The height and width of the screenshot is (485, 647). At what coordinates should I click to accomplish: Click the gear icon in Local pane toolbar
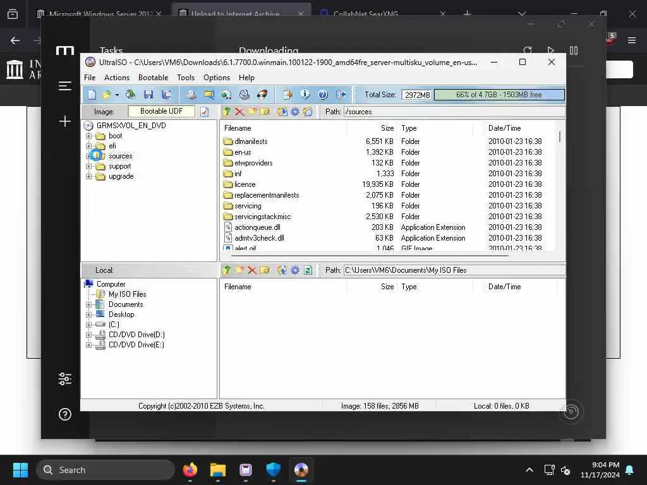pyautogui.click(x=295, y=270)
